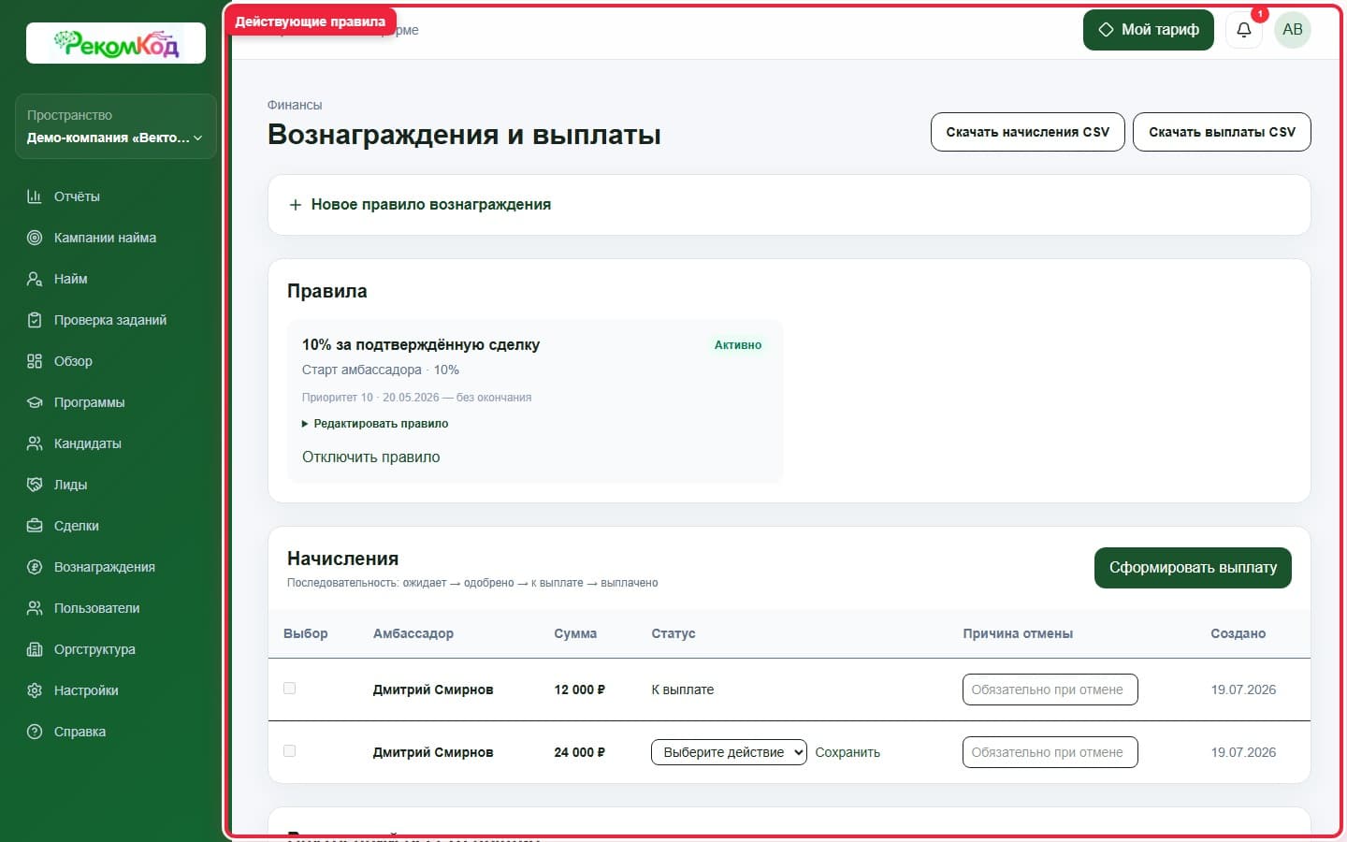Click Скачать выплаты CSV button

[x=1222, y=132]
